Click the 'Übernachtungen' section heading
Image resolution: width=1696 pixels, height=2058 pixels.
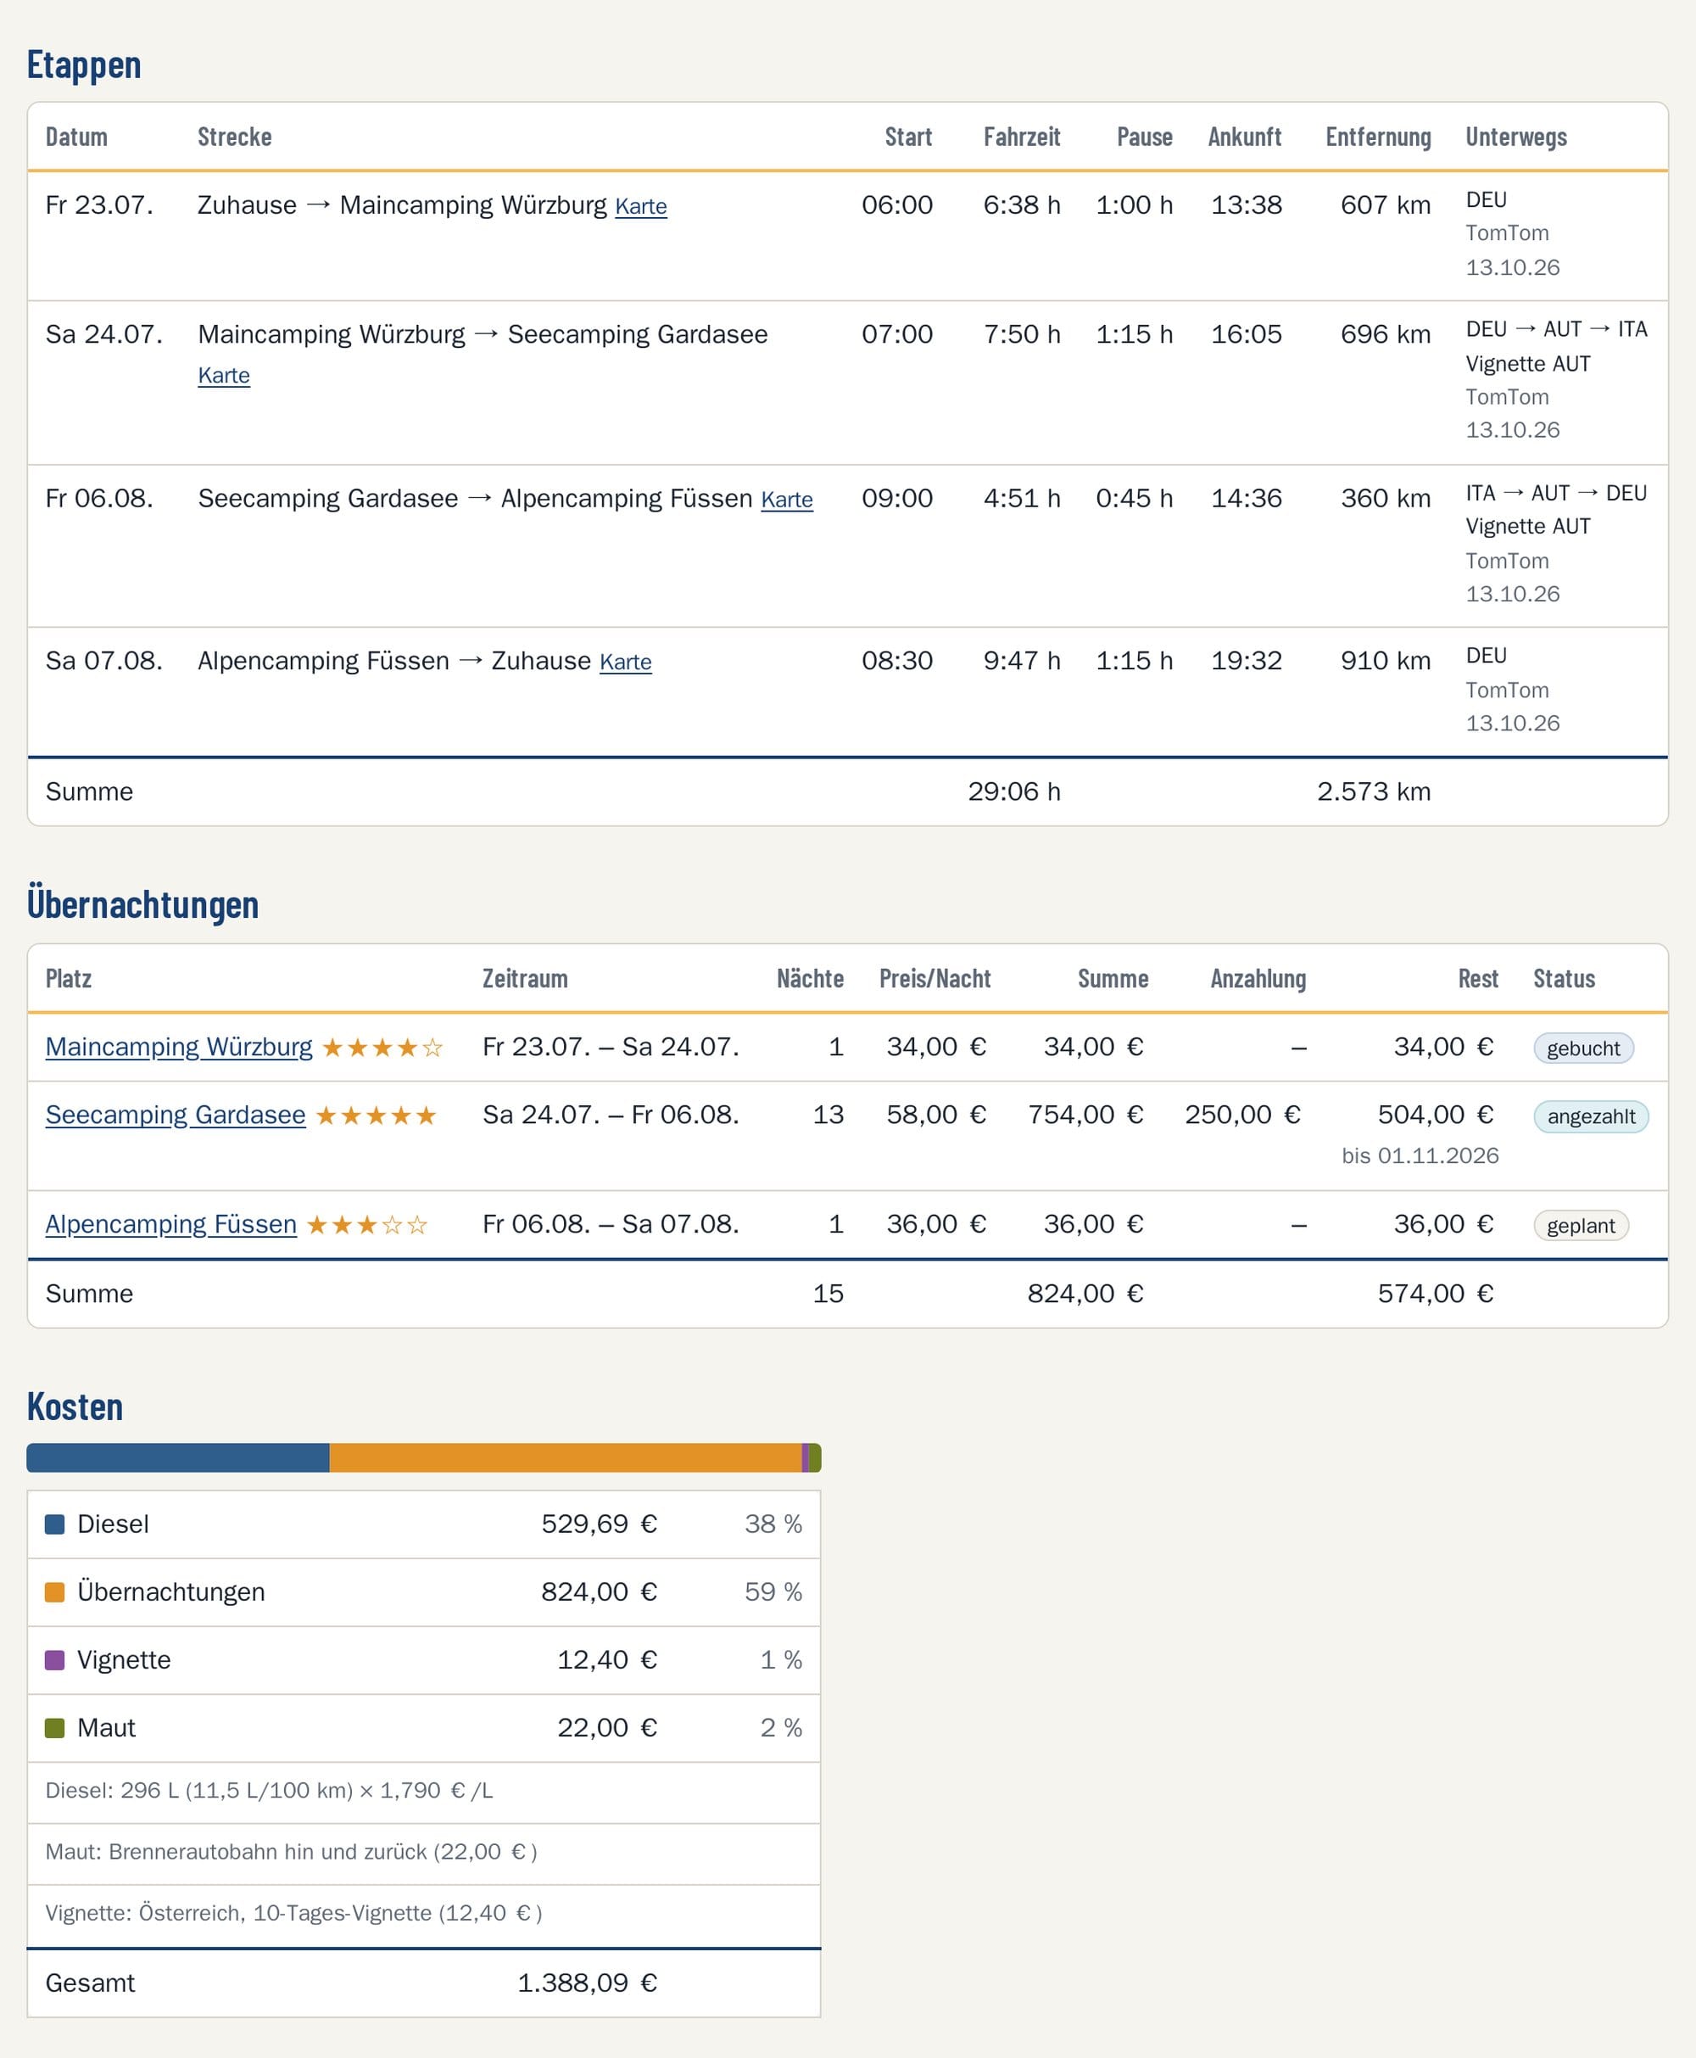click(142, 904)
